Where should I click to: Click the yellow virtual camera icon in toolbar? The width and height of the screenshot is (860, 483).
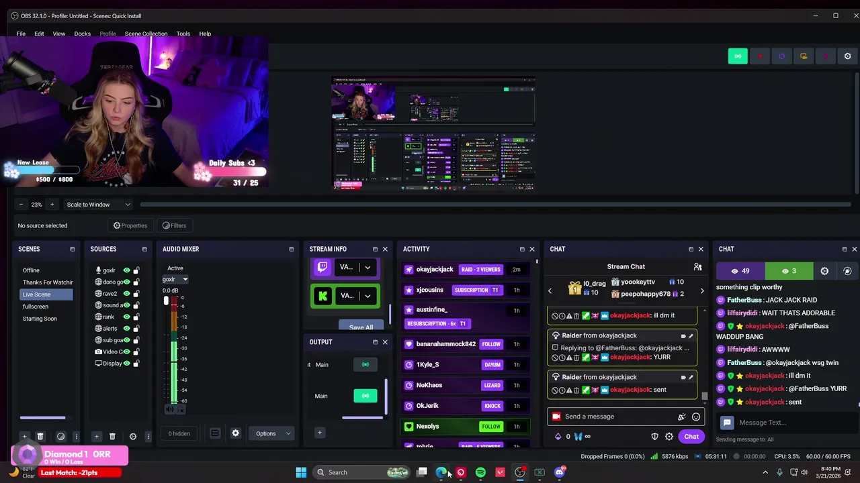[x=804, y=56]
